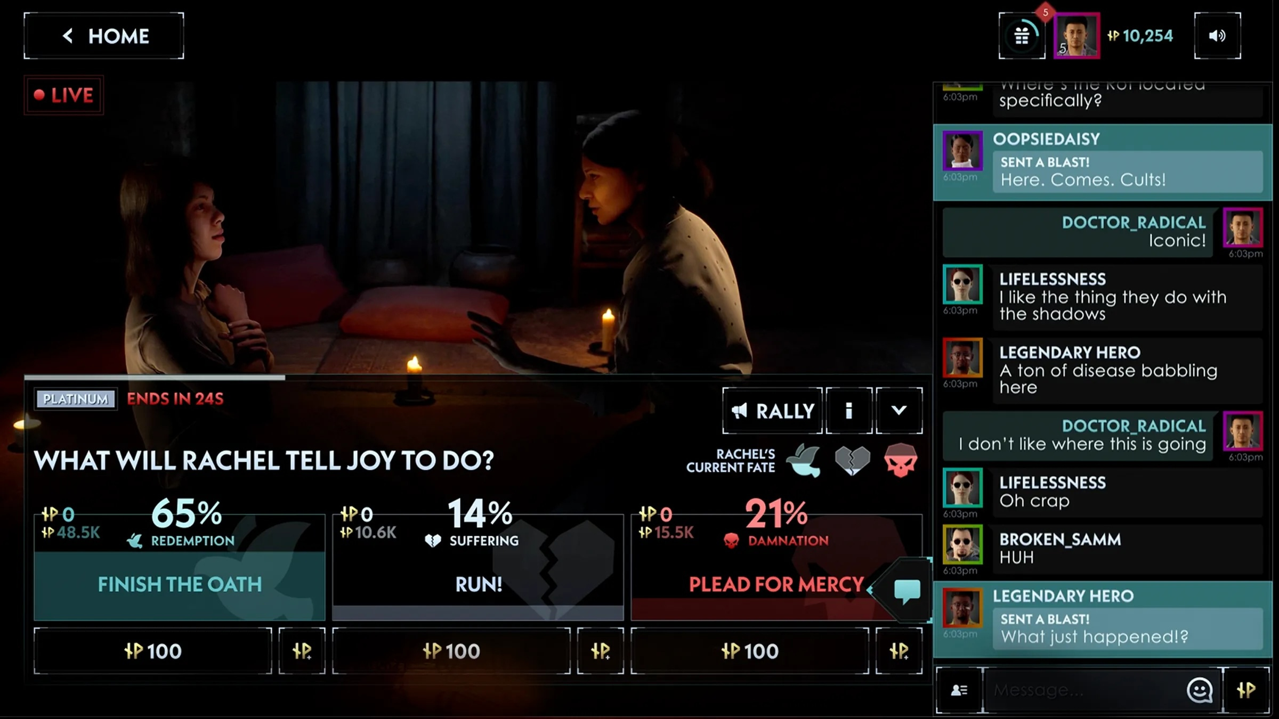Click the inventory/menu grid icon

pos(1022,36)
